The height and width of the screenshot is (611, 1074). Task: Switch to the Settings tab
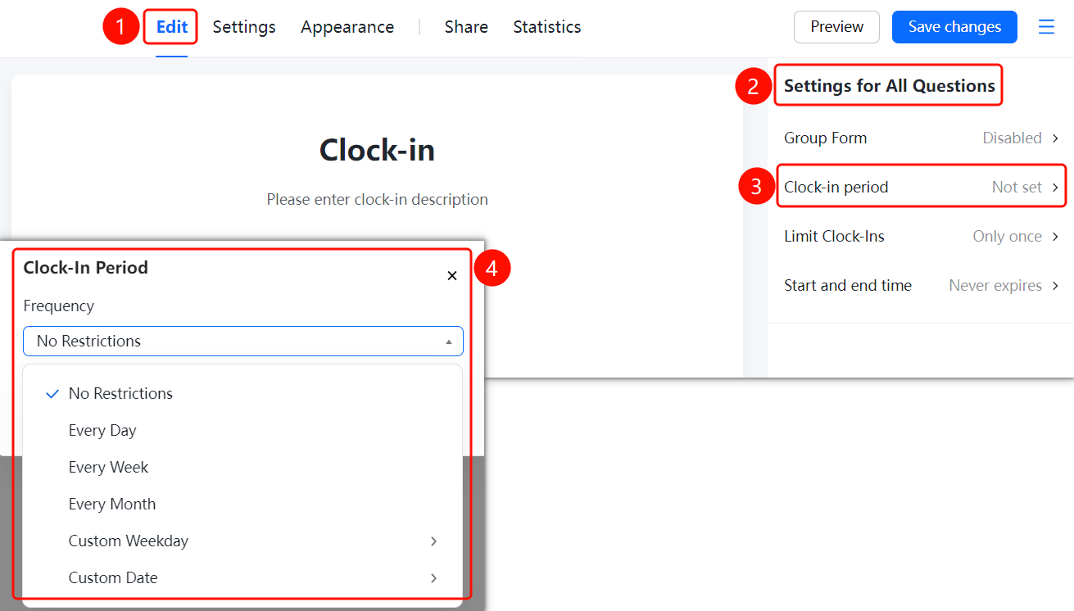(244, 27)
